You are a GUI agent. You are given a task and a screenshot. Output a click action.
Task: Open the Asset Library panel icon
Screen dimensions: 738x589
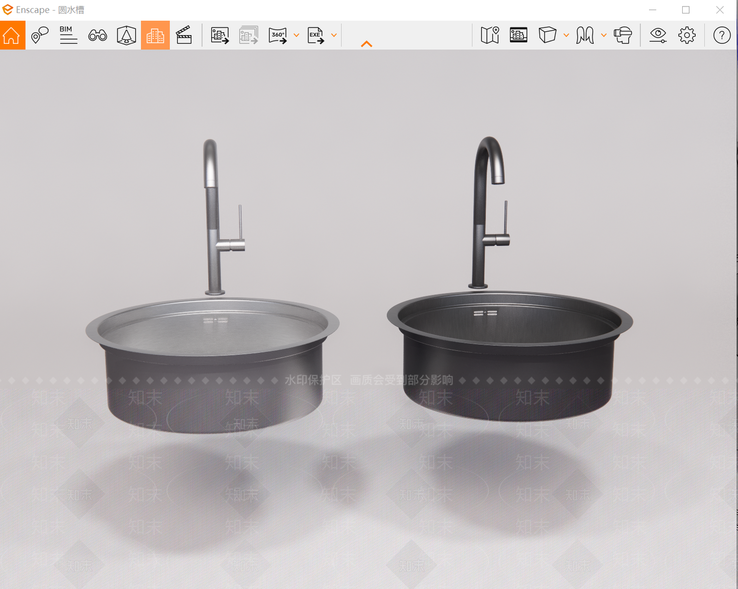point(518,35)
